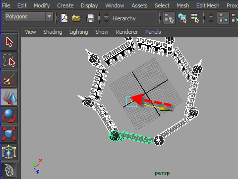Click the yellow move manipulator arrow
Screen dimensions: 238x179
[x=166, y=109]
